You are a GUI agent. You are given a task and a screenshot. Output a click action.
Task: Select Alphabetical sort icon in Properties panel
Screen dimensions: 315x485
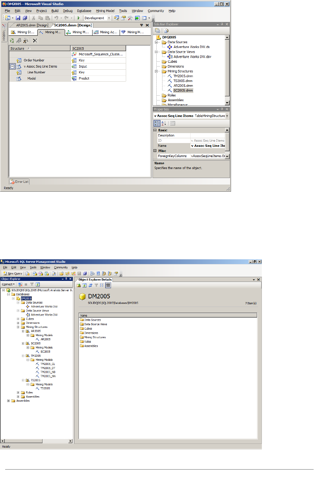[163, 123]
